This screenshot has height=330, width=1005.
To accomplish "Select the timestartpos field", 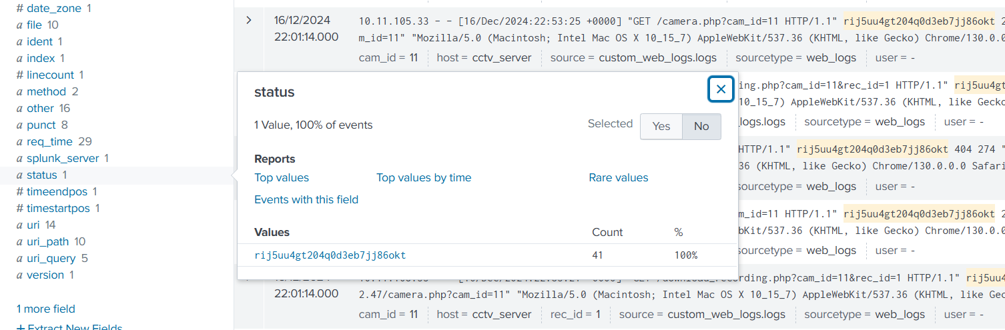I will [x=57, y=209].
